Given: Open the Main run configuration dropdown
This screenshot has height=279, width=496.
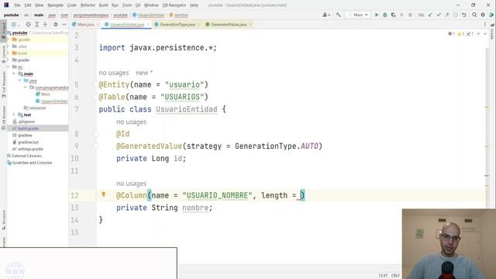Looking at the screenshot, I should [358, 15].
